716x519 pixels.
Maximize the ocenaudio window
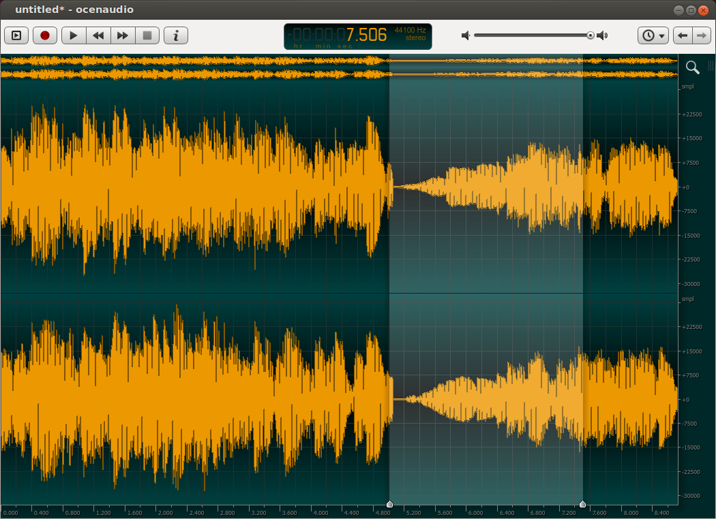point(691,10)
